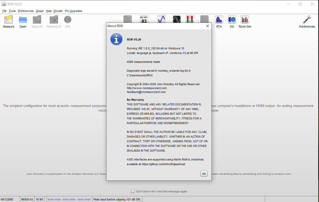Open the Graph menu
The height and width of the screenshot is (202, 319).
40,11
